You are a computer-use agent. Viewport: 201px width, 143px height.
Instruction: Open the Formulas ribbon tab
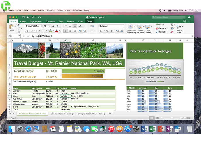coord(50,21)
